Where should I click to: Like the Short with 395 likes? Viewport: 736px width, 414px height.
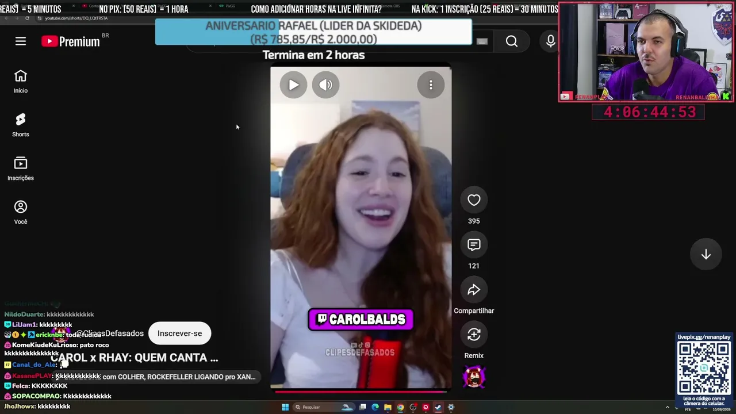tap(474, 200)
